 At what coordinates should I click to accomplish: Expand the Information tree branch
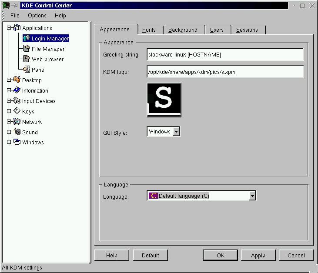coord(9,90)
